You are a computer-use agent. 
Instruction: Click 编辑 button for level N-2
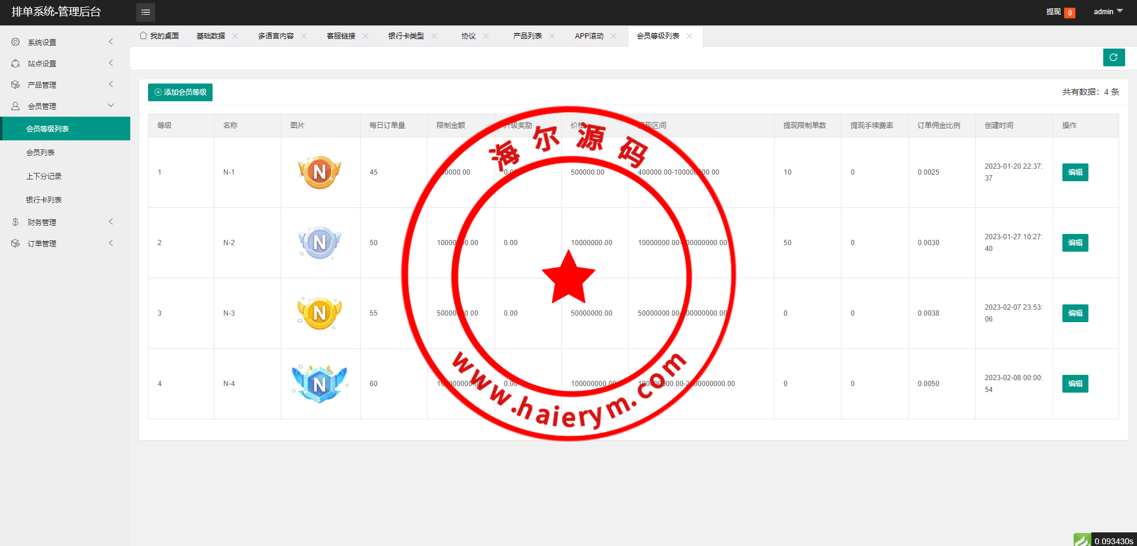pyautogui.click(x=1075, y=243)
